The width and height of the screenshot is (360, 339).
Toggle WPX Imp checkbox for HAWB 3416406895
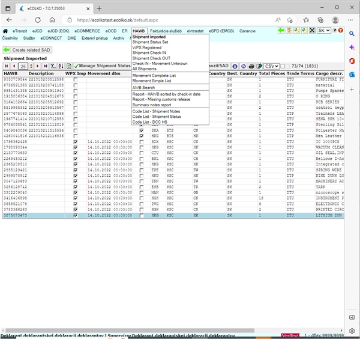(x=76, y=198)
